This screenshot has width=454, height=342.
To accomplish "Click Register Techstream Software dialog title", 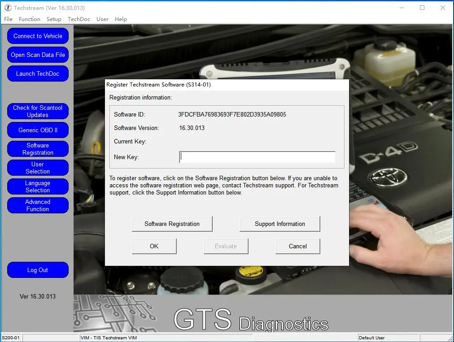I will tap(158, 84).
